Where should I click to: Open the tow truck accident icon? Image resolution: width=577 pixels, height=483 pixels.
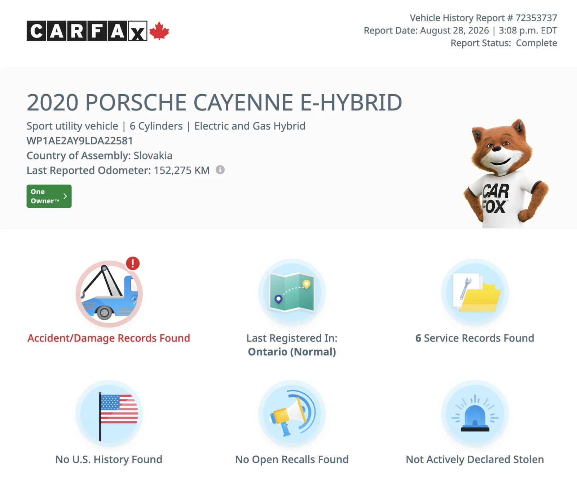pyautogui.click(x=109, y=294)
